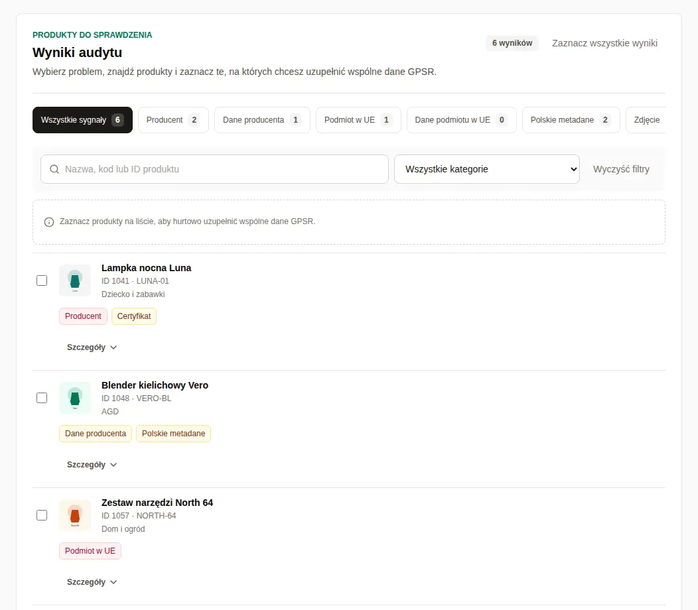This screenshot has width=698, height=610.
Task: Click Wyczyść filtry button
Action: (x=621, y=169)
